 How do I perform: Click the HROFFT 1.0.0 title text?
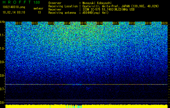21,2
